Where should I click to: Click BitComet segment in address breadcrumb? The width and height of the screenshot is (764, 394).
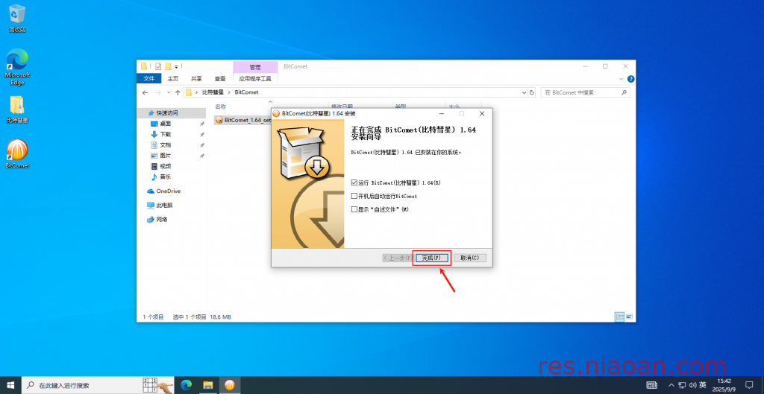[x=246, y=92]
